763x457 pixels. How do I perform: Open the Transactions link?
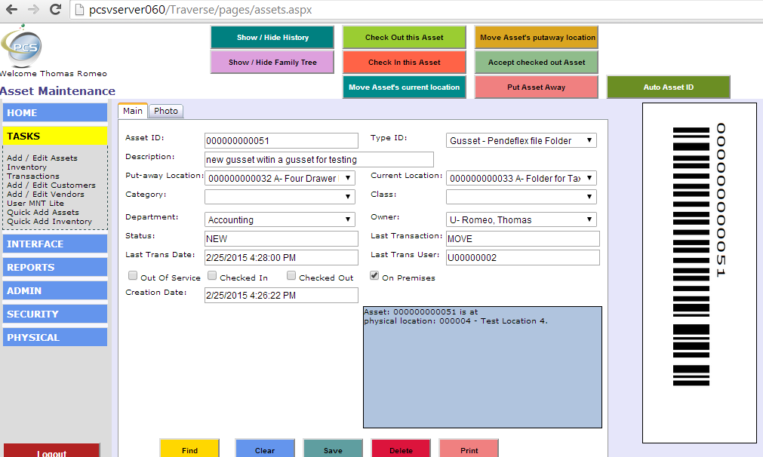[x=33, y=176]
